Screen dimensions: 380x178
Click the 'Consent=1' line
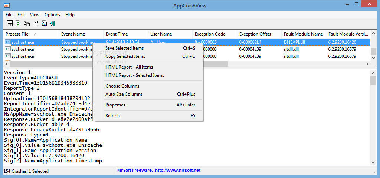[17, 93]
